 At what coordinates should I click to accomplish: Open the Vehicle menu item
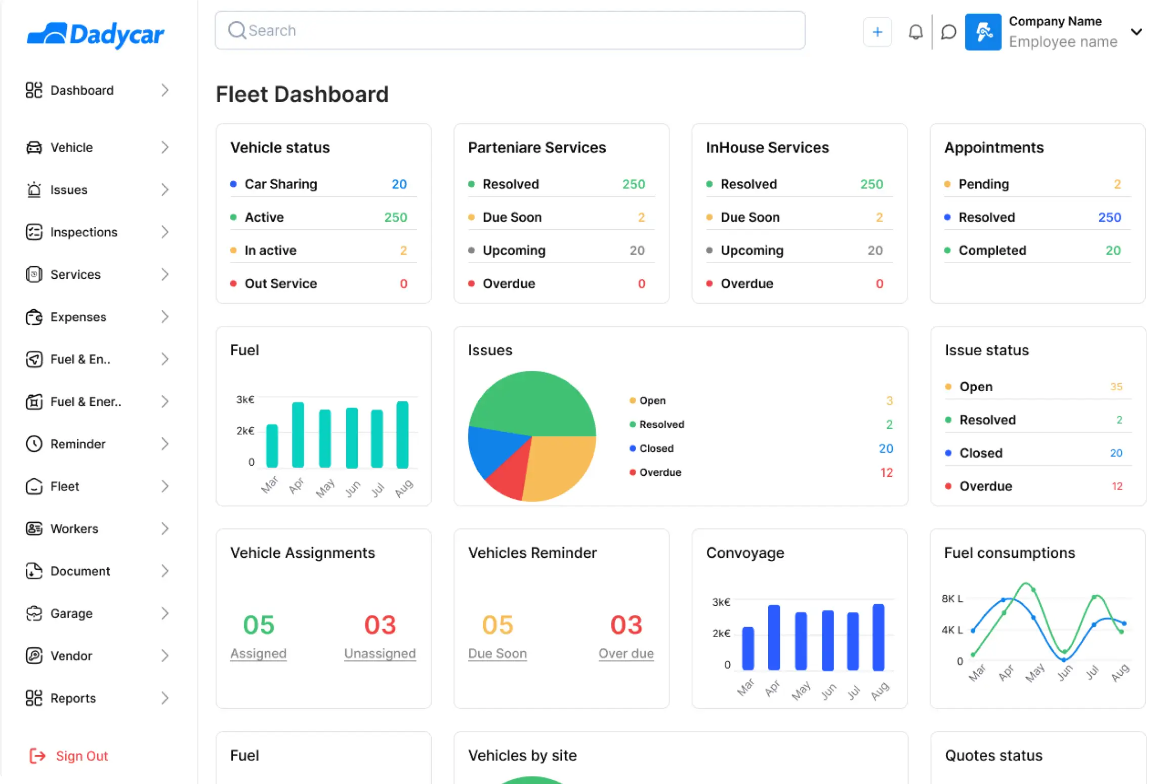coord(98,147)
